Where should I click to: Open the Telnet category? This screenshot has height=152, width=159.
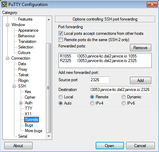(x=23, y=75)
